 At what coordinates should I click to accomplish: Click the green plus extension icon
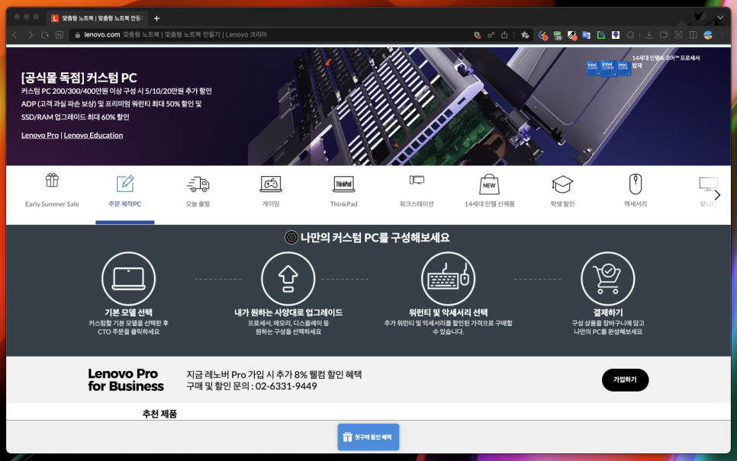coord(600,35)
